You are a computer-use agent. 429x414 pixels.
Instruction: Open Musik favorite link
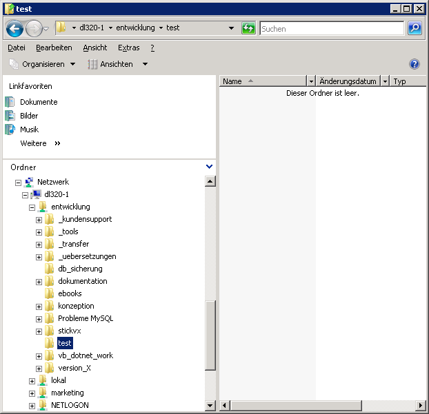click(29, 130)
